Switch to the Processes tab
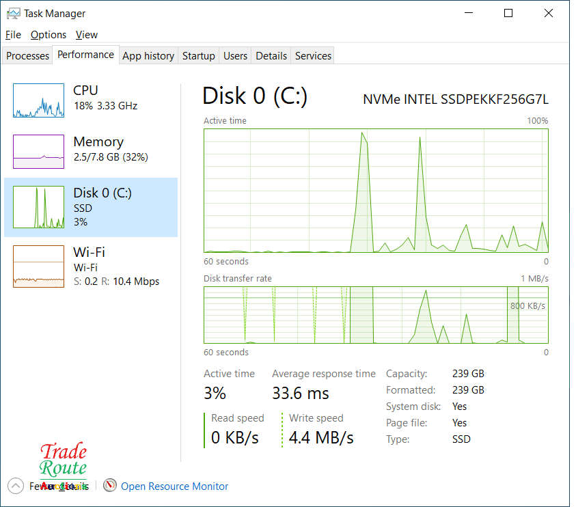 click(x=28, y=56)
